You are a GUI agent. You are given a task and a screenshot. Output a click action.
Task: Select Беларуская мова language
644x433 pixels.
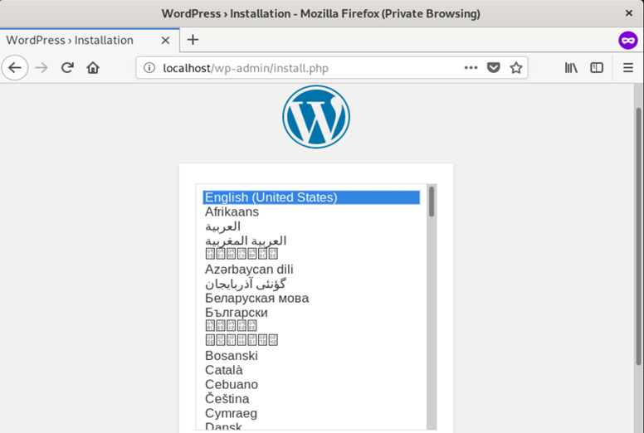(311, 298)
